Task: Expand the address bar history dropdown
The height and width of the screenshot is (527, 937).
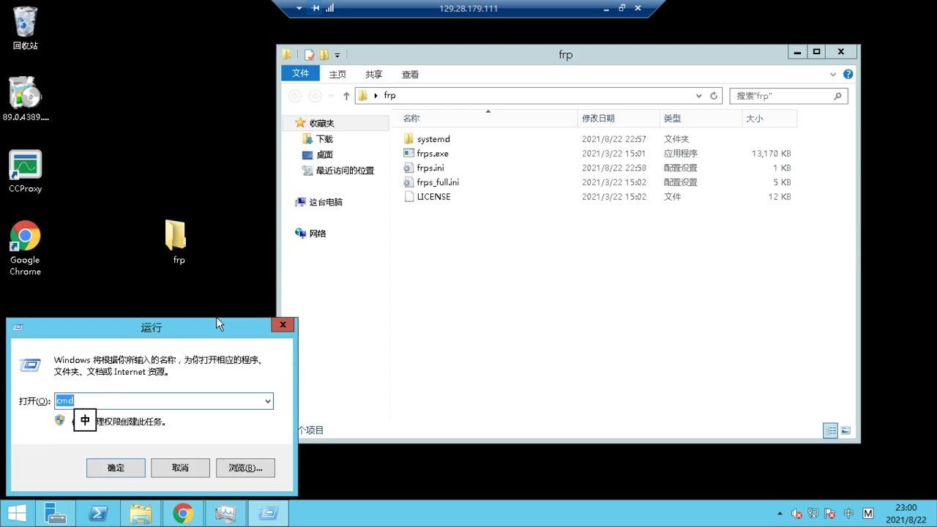Action: (x=698, y=96)
